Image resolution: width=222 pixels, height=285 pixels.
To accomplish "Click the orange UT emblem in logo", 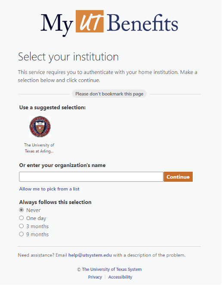I will pyautogui.click(x=89, y=21).
